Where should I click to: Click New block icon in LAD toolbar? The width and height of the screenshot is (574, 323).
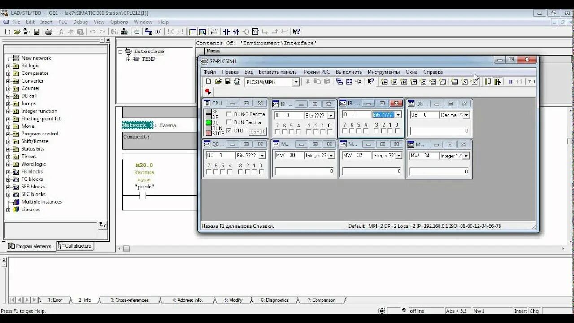[x=7, y=31]
